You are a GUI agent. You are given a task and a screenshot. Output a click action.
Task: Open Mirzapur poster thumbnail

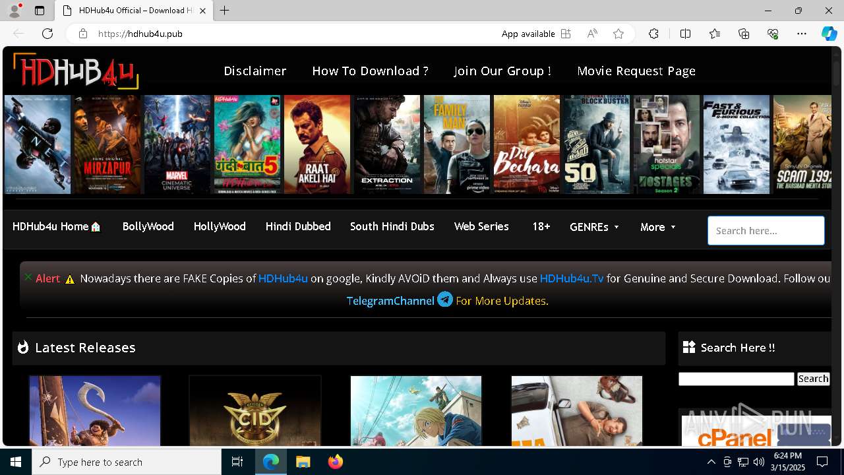coord(107,144)
